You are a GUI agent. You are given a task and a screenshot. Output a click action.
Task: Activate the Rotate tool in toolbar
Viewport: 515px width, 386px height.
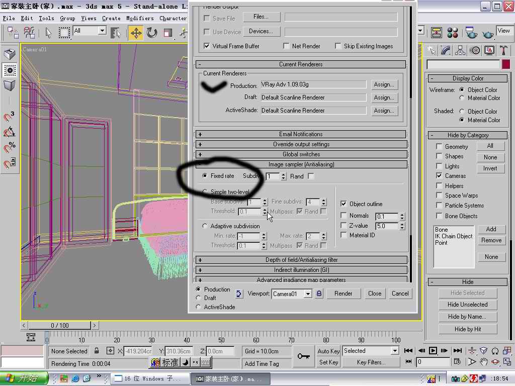tap(152, 33)
